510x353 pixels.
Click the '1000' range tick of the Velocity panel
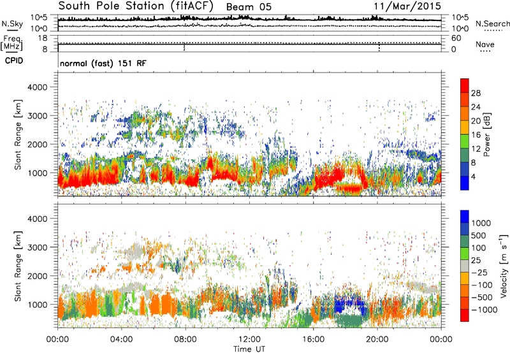pos(37,305)
